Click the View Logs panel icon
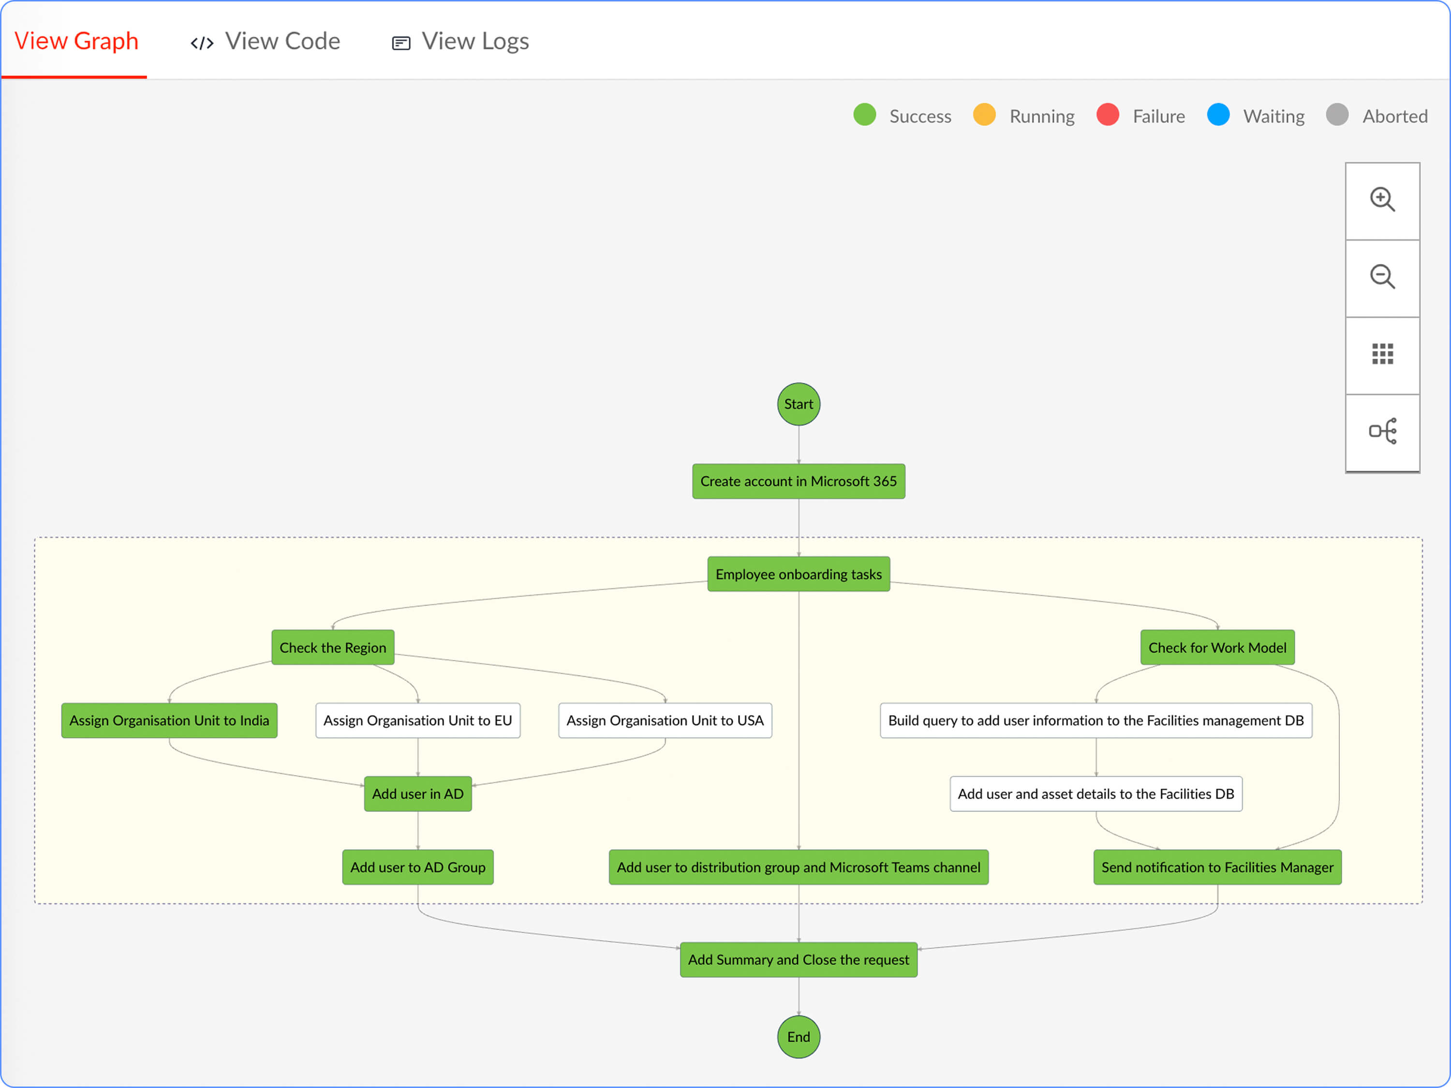The image size is (1451, 1088). pos(401,44)
